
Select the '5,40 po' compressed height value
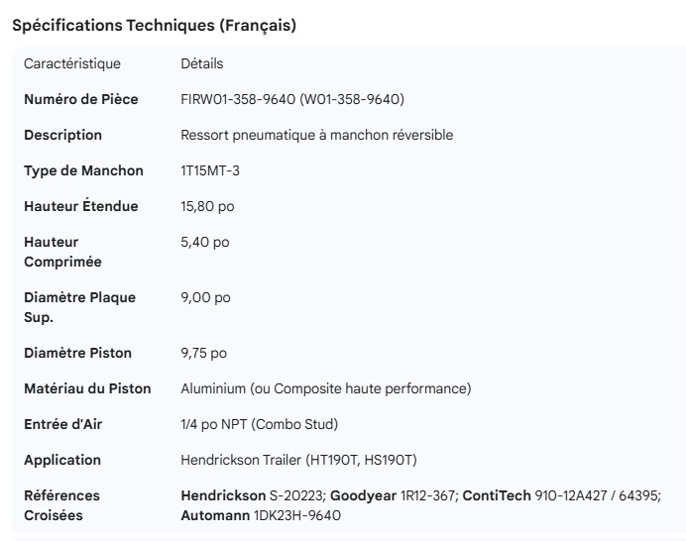[205, 242]
